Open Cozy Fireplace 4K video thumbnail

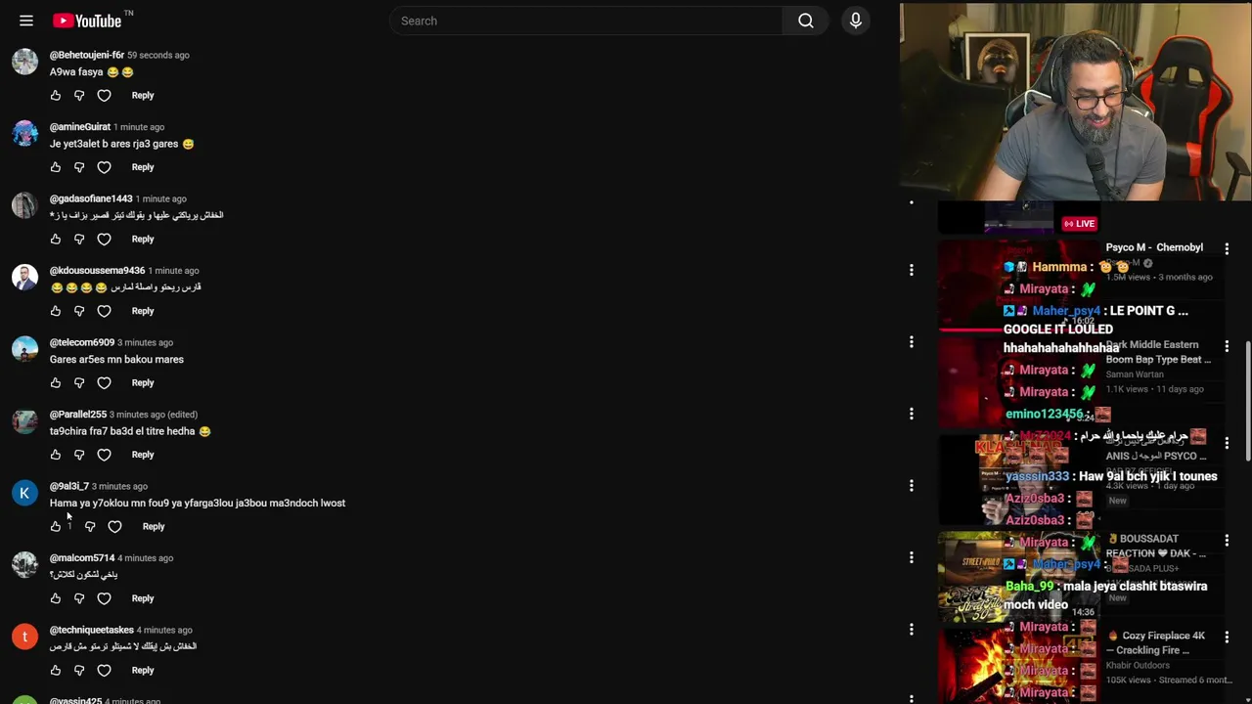[x=1018, y=665]
